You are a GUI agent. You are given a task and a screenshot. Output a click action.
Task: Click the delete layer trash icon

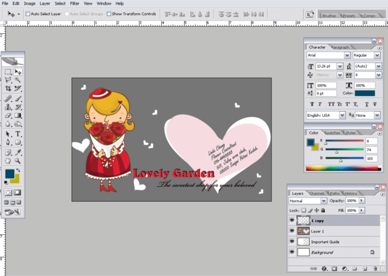[x=375, y=268]
